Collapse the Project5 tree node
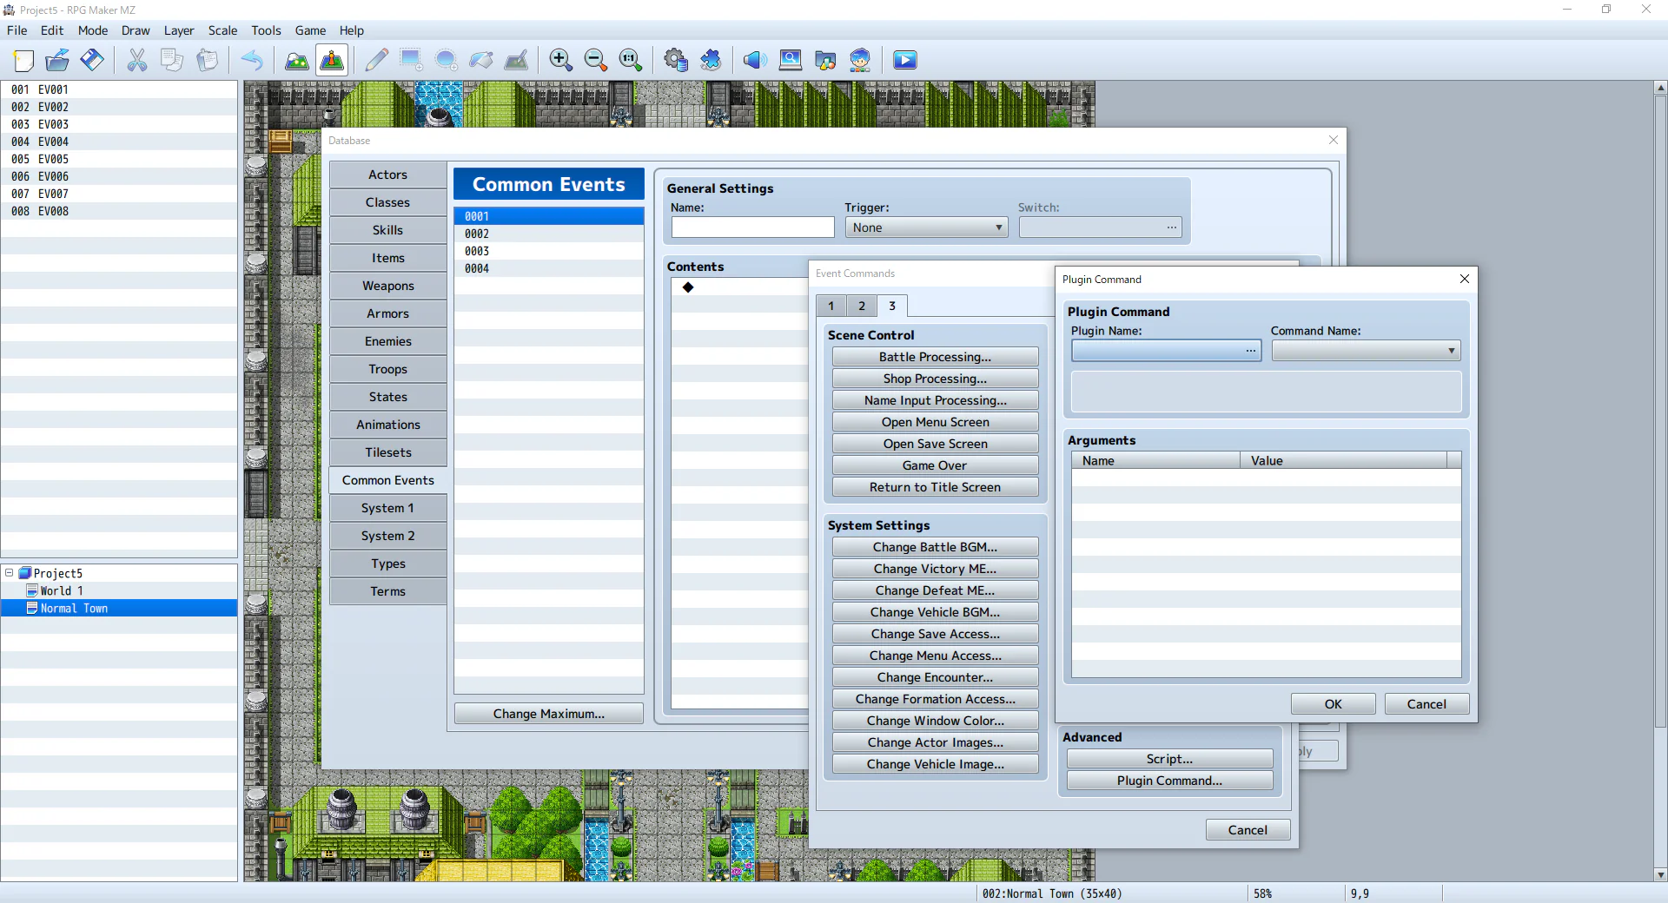Viewport: 1668px width, 903px height. pyautogui.click(x=10, y=573)
